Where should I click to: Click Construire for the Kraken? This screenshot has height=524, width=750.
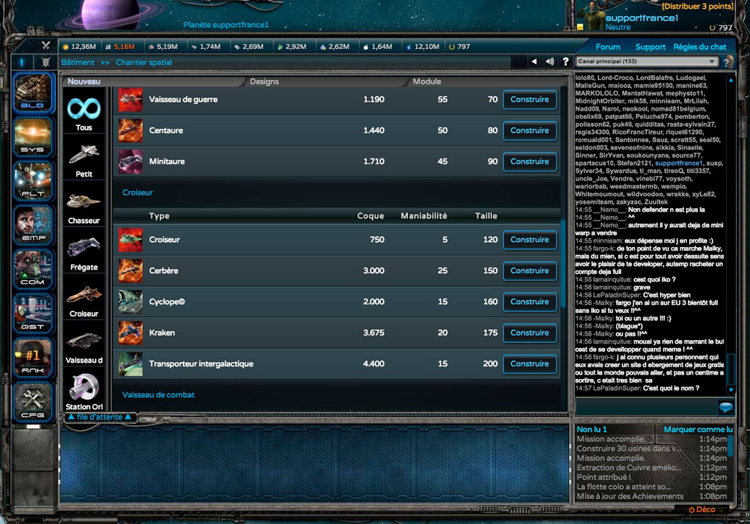point(530,333)
